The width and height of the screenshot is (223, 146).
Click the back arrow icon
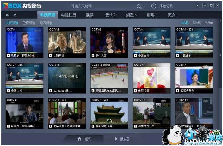click(x=7, y=15)
